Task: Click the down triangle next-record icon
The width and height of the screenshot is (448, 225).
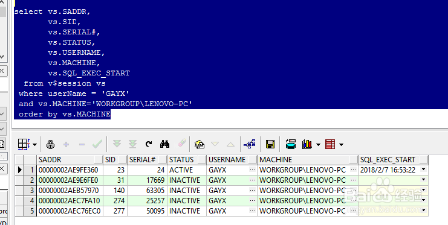Action: (215, 144)
